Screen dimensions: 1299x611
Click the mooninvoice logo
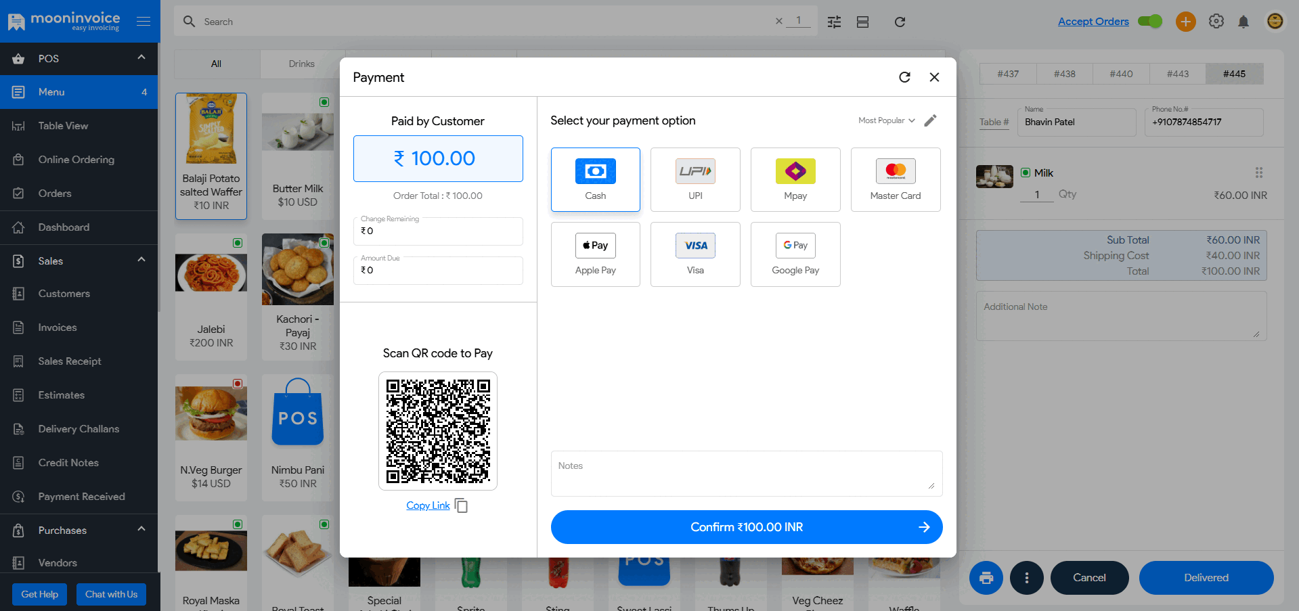click(x=64, y=22)
